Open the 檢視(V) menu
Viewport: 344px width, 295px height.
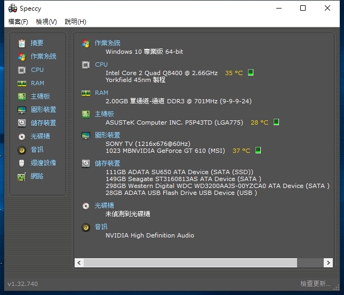[46, 22]
